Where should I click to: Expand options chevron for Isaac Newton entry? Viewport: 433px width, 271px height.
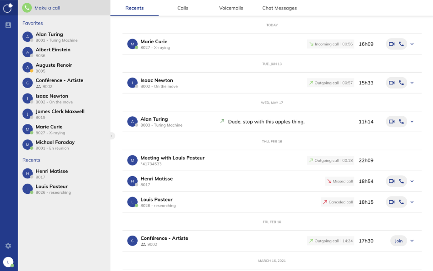pos(412,83)
